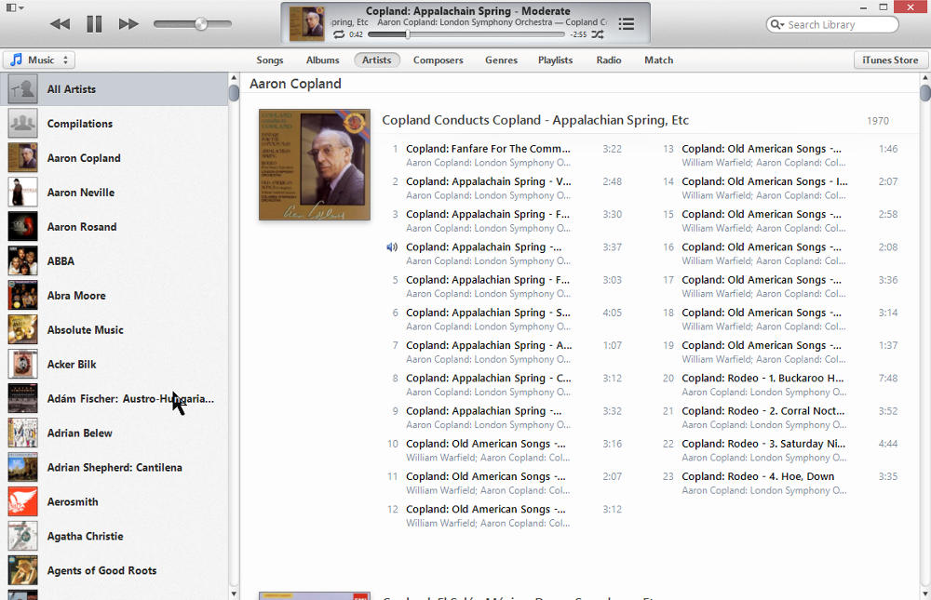Image resolution: width=931 pixels, height=600 pixels.
Task: Click the Aaron Rosand artist thumbnail
Action: (22, 227)
